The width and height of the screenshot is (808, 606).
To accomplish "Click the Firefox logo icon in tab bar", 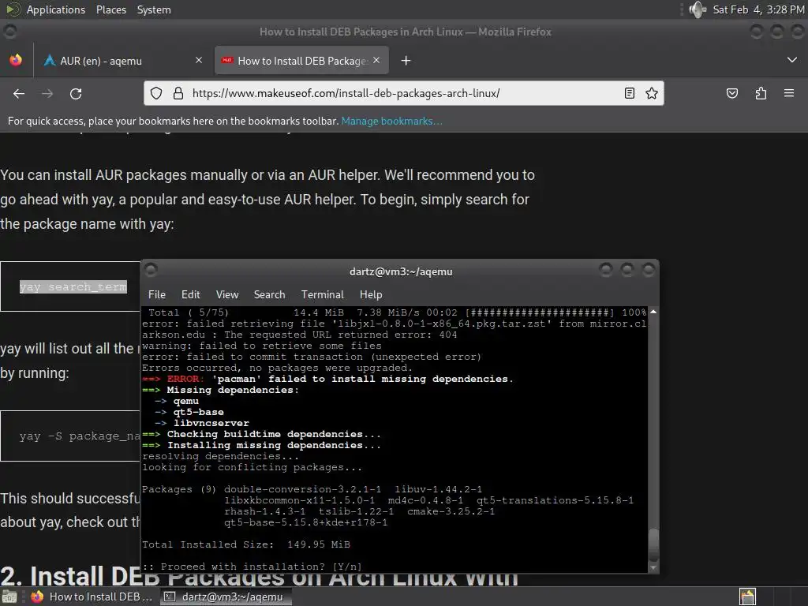I will pyautogui.click(x=16, y=61).
